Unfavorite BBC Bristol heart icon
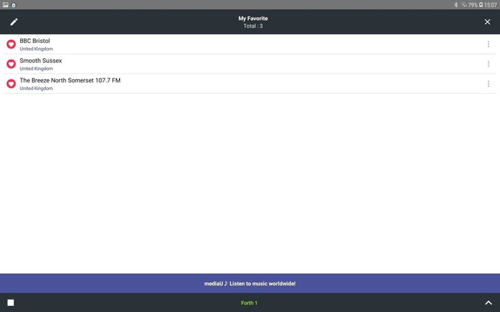Viewport: 500px width, 312px height. click(x=11, y=44)
